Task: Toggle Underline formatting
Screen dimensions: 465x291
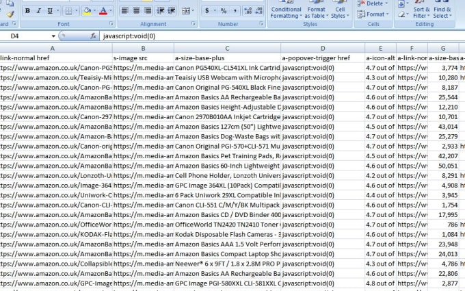Action: pyautogui.click(x=50, y=11)
